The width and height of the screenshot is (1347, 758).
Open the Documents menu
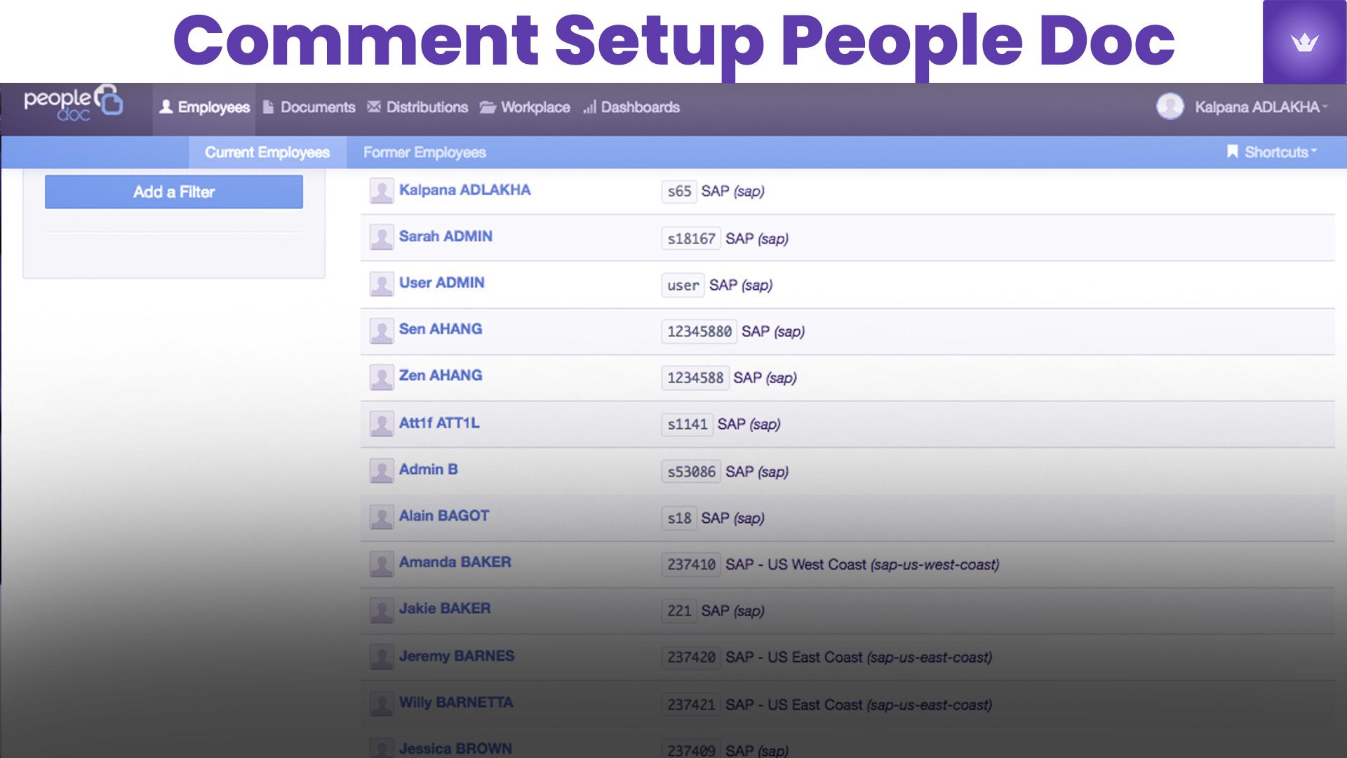point(309,107)
